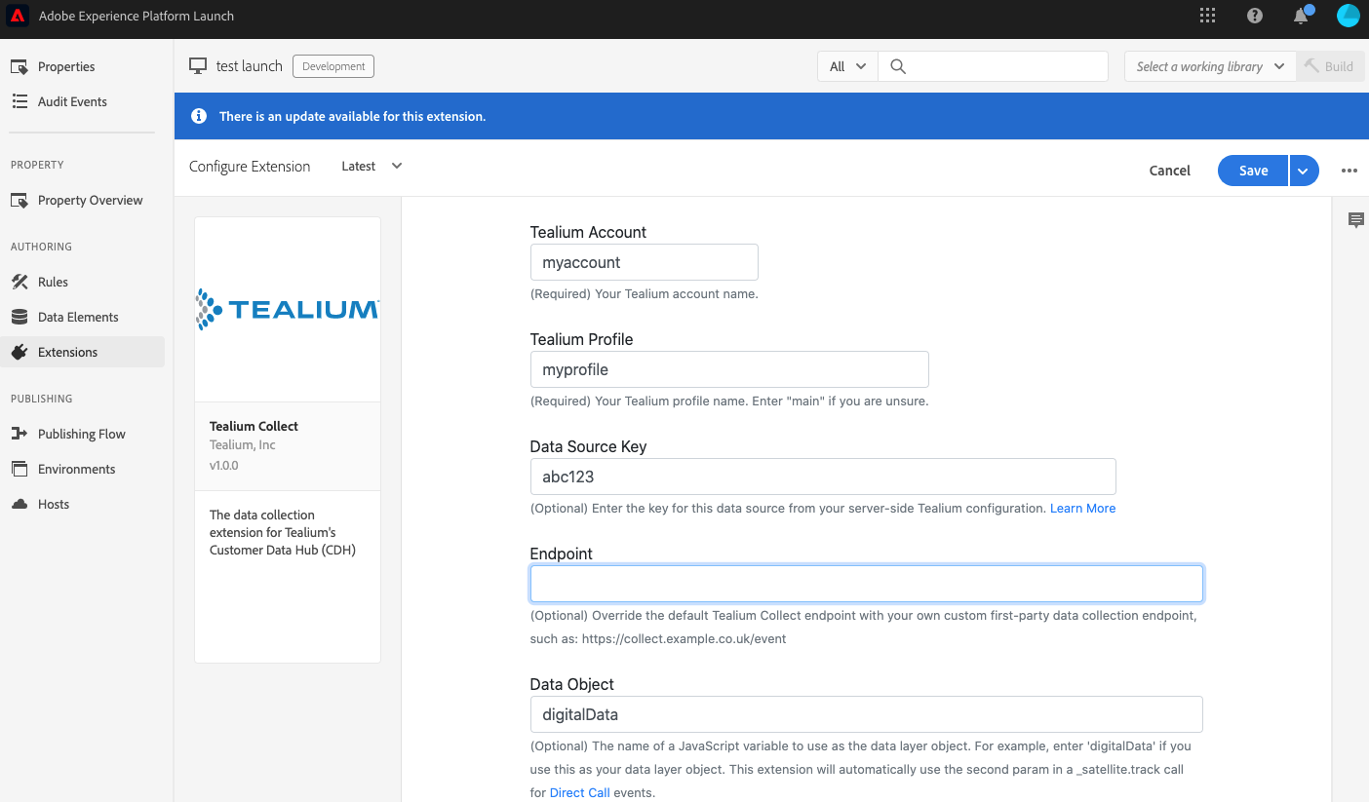Open the Learn More link
This screenshot has width=1369, height=802.
[1082, 508]
